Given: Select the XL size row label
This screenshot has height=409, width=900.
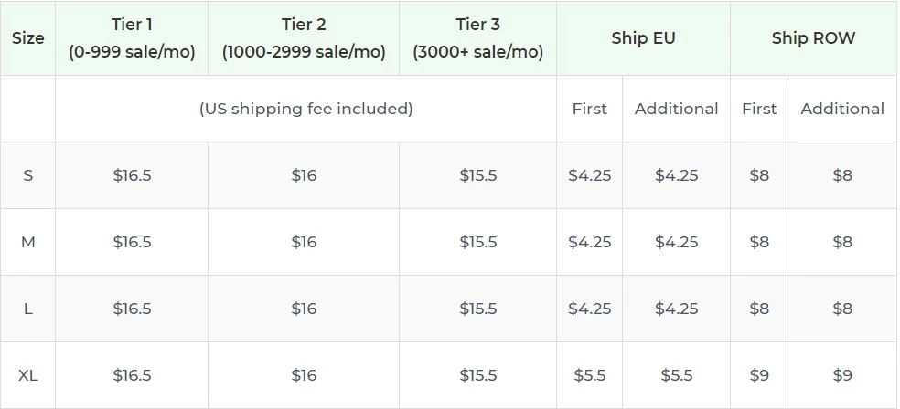Looking at the screenshot, I should [27, 375].
